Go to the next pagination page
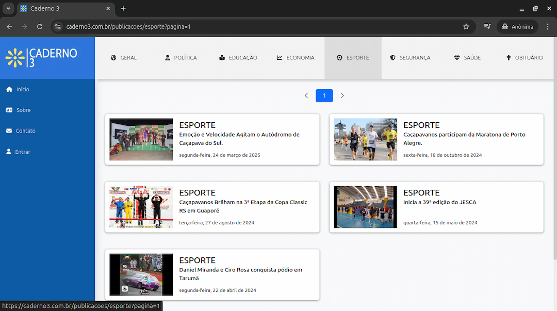This screenshot has height=311, width=557. (x=342, y=95)
